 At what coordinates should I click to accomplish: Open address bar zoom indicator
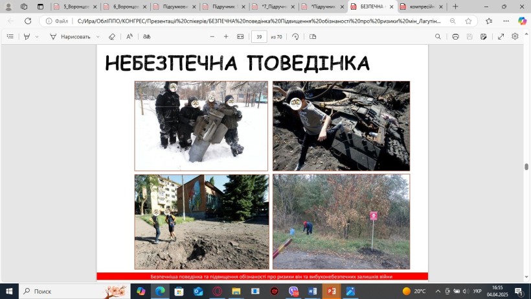(x=453, y=21)
